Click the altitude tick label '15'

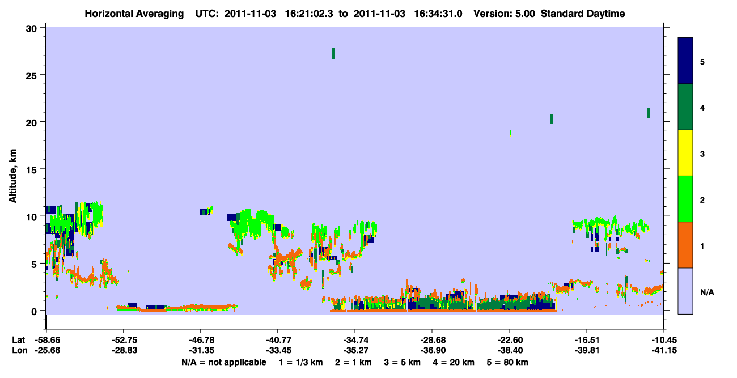(33, 169)
